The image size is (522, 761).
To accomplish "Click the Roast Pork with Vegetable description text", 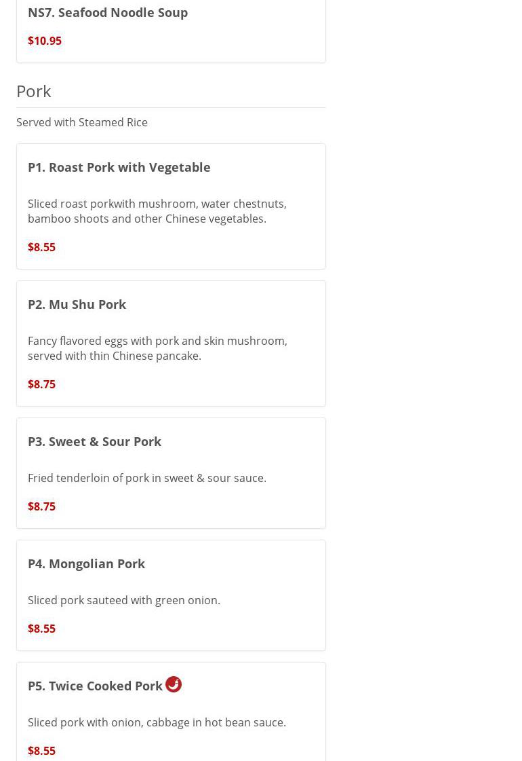I will [157, 211].
